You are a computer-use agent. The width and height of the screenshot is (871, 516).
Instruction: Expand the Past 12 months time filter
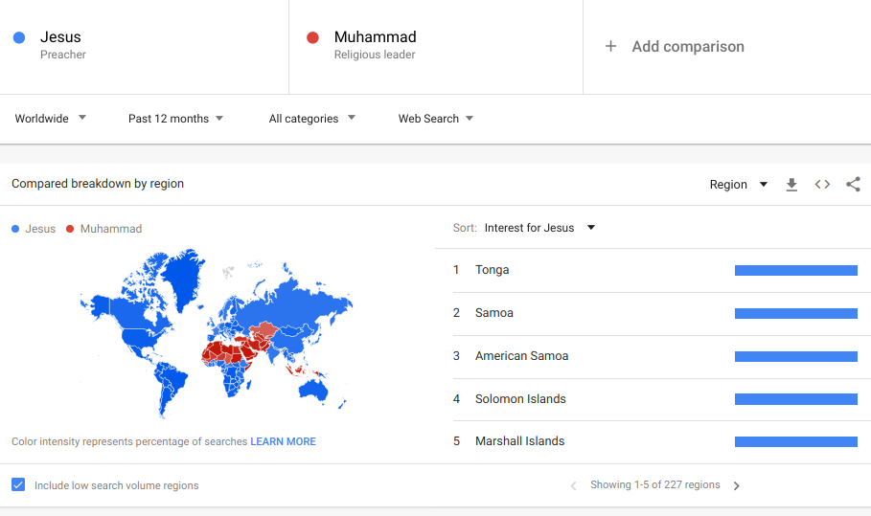point(175,118)
